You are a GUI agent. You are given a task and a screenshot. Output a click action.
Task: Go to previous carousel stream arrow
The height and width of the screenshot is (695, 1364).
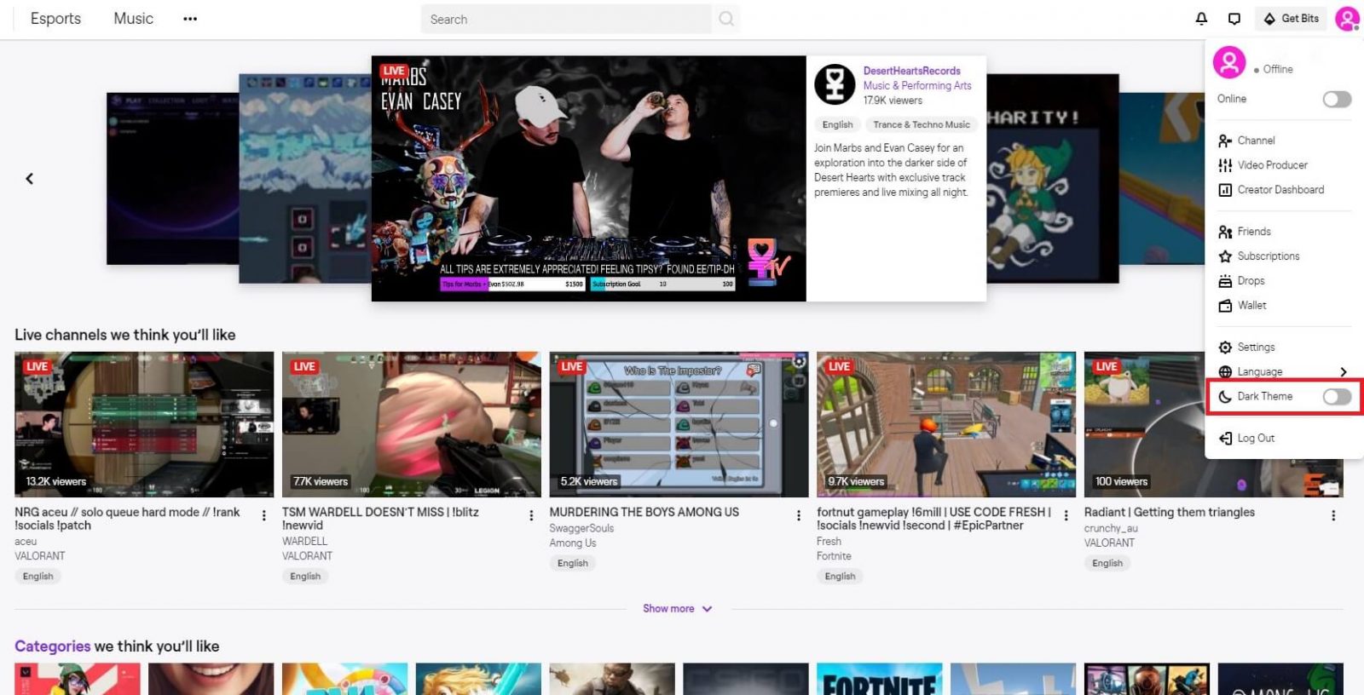click(30, 179)
